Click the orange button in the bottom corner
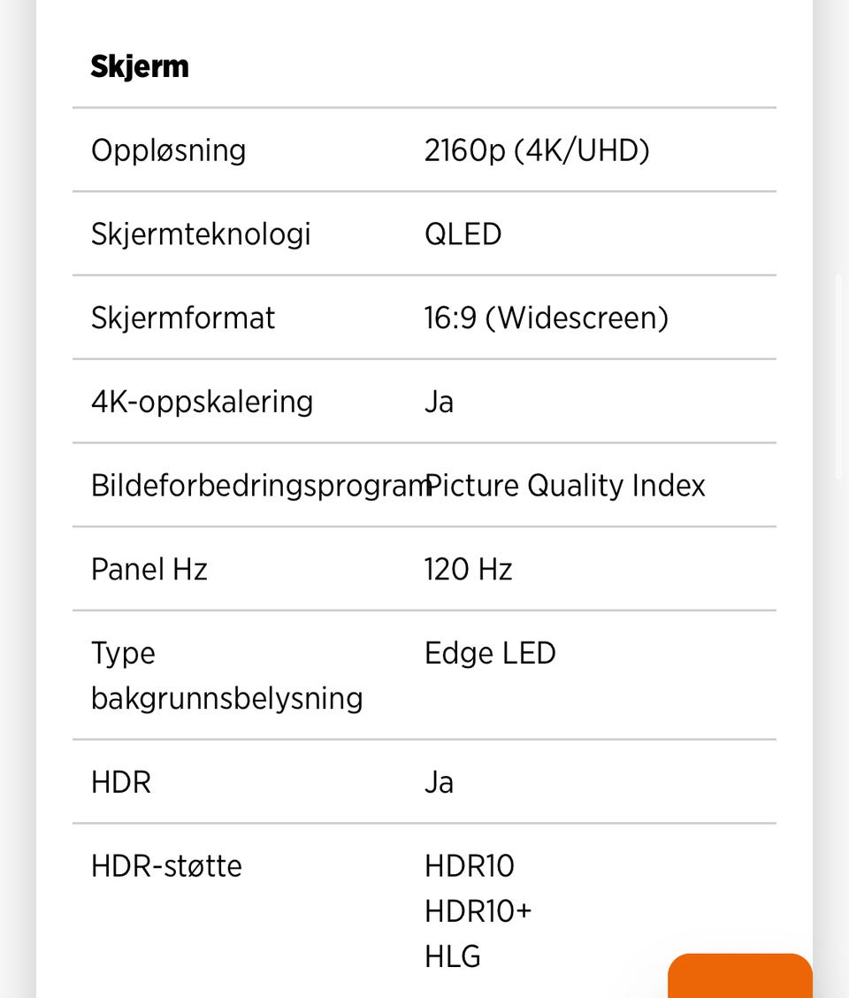The image size is (849, 998). tap(739, 976)
